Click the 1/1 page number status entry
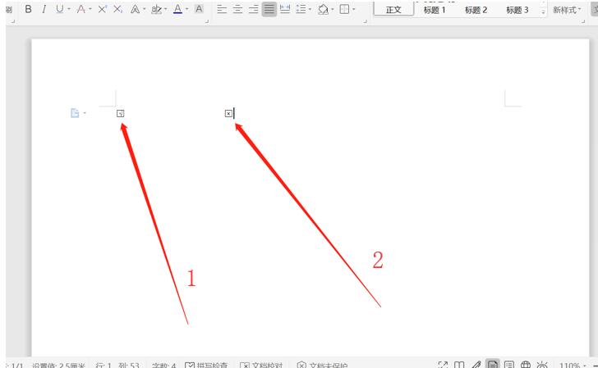 click(x=16, y=365)
